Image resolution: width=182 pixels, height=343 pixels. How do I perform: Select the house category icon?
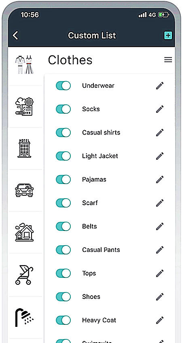(24, 232)
